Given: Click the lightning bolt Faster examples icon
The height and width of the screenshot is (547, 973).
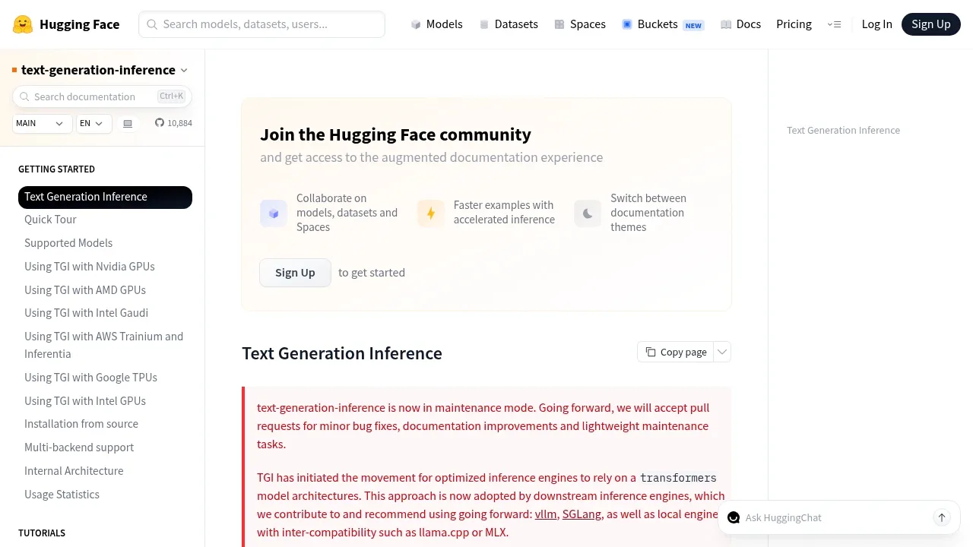Looking at the screenshot, I should tap(431, 213).
